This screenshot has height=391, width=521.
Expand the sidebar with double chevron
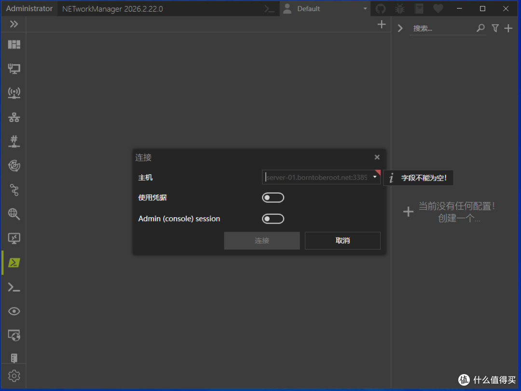(14, 24)
